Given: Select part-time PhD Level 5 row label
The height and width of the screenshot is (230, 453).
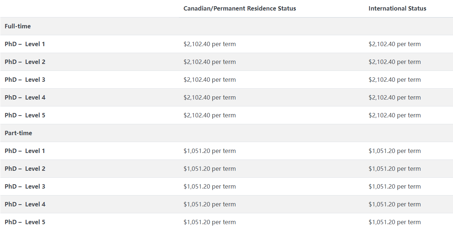Looking at the screenshot, I should click(x=25, y=222).
